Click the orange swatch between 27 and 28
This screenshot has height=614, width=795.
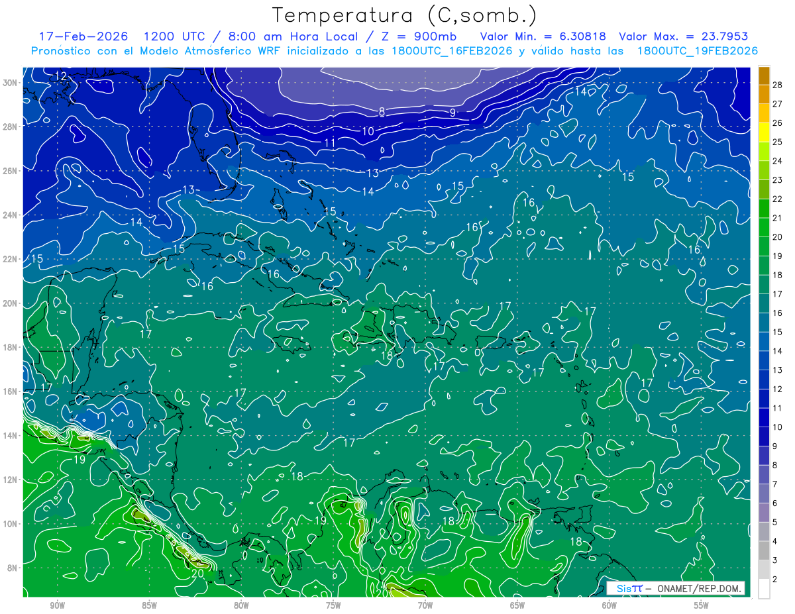[x=764, y=95]
